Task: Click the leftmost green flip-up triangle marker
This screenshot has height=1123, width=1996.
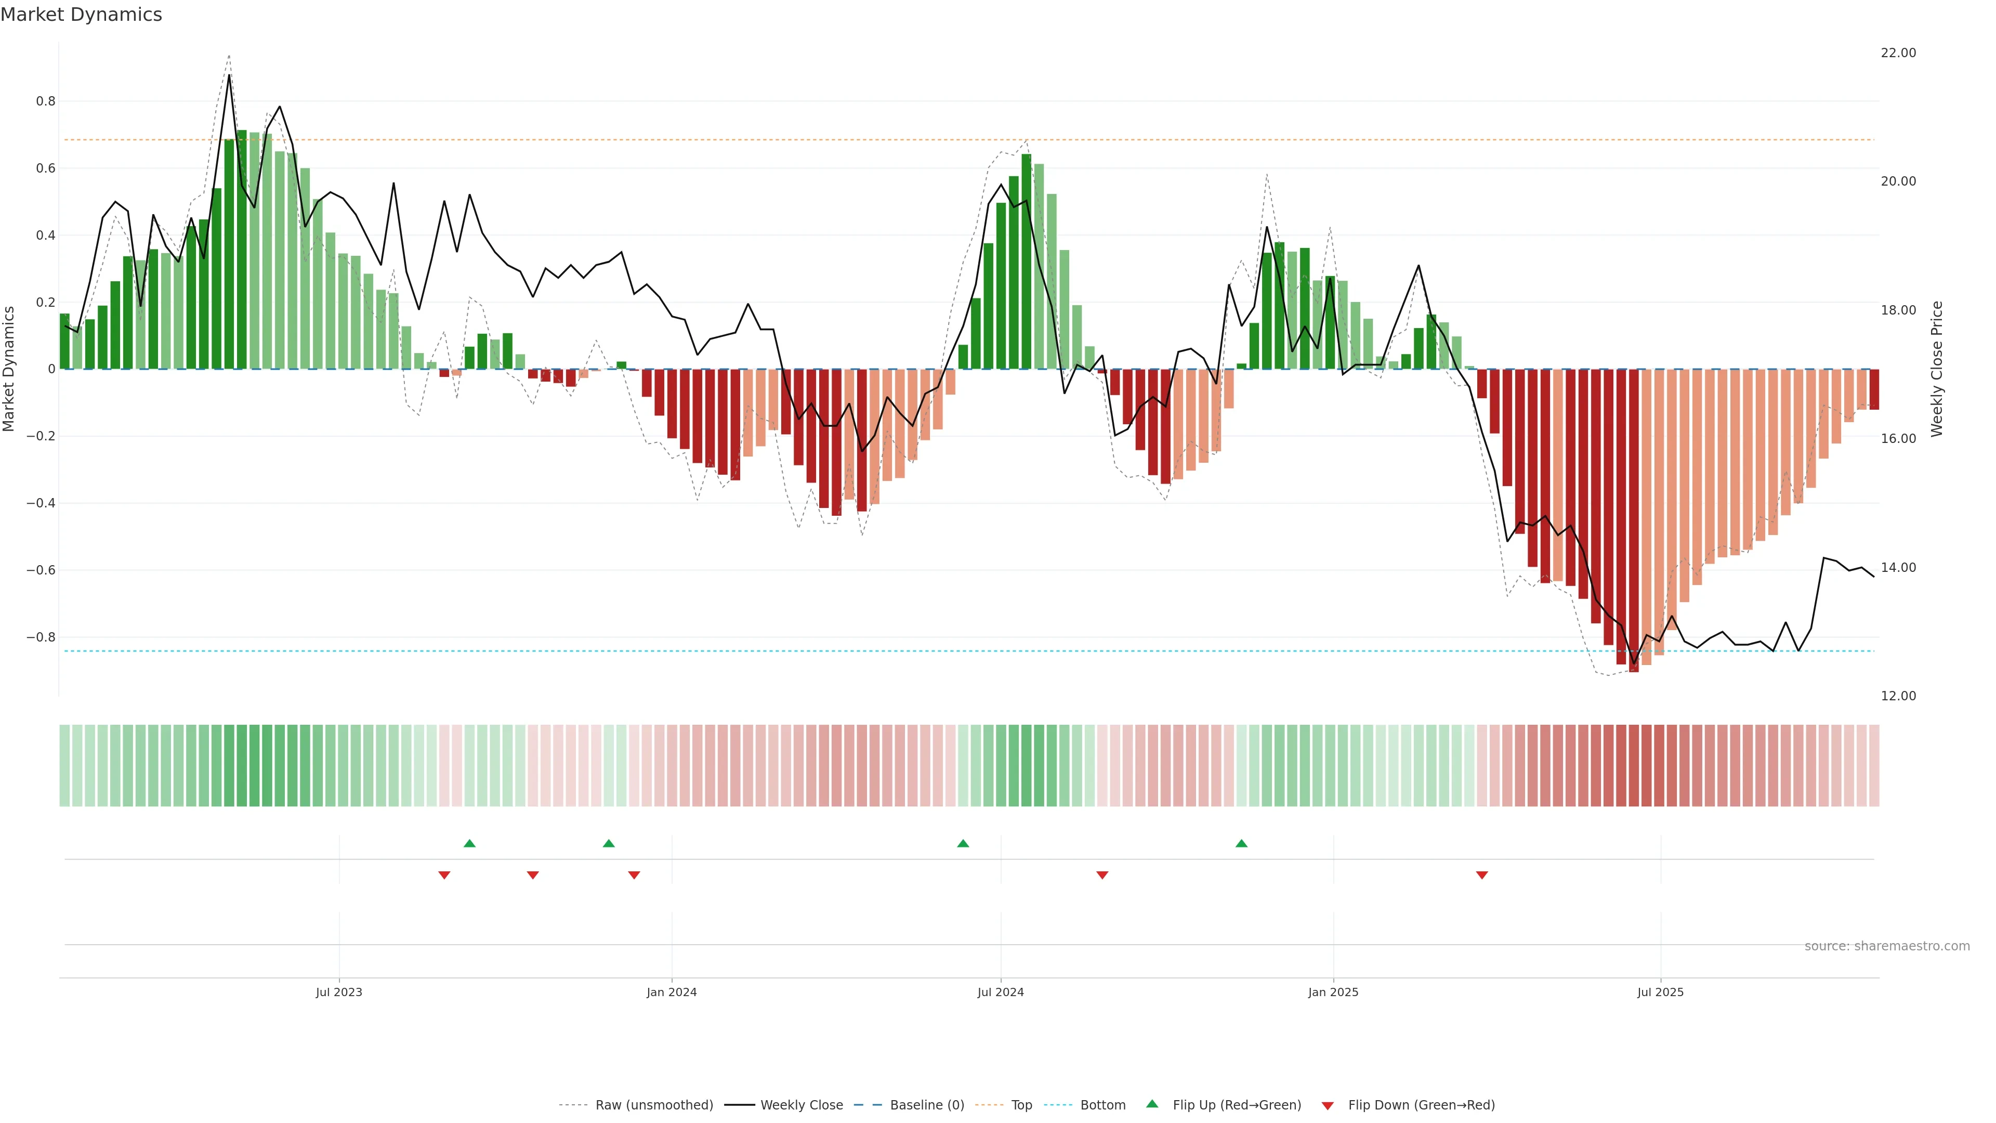Action: pyautogui.click(x=469, y=843)
